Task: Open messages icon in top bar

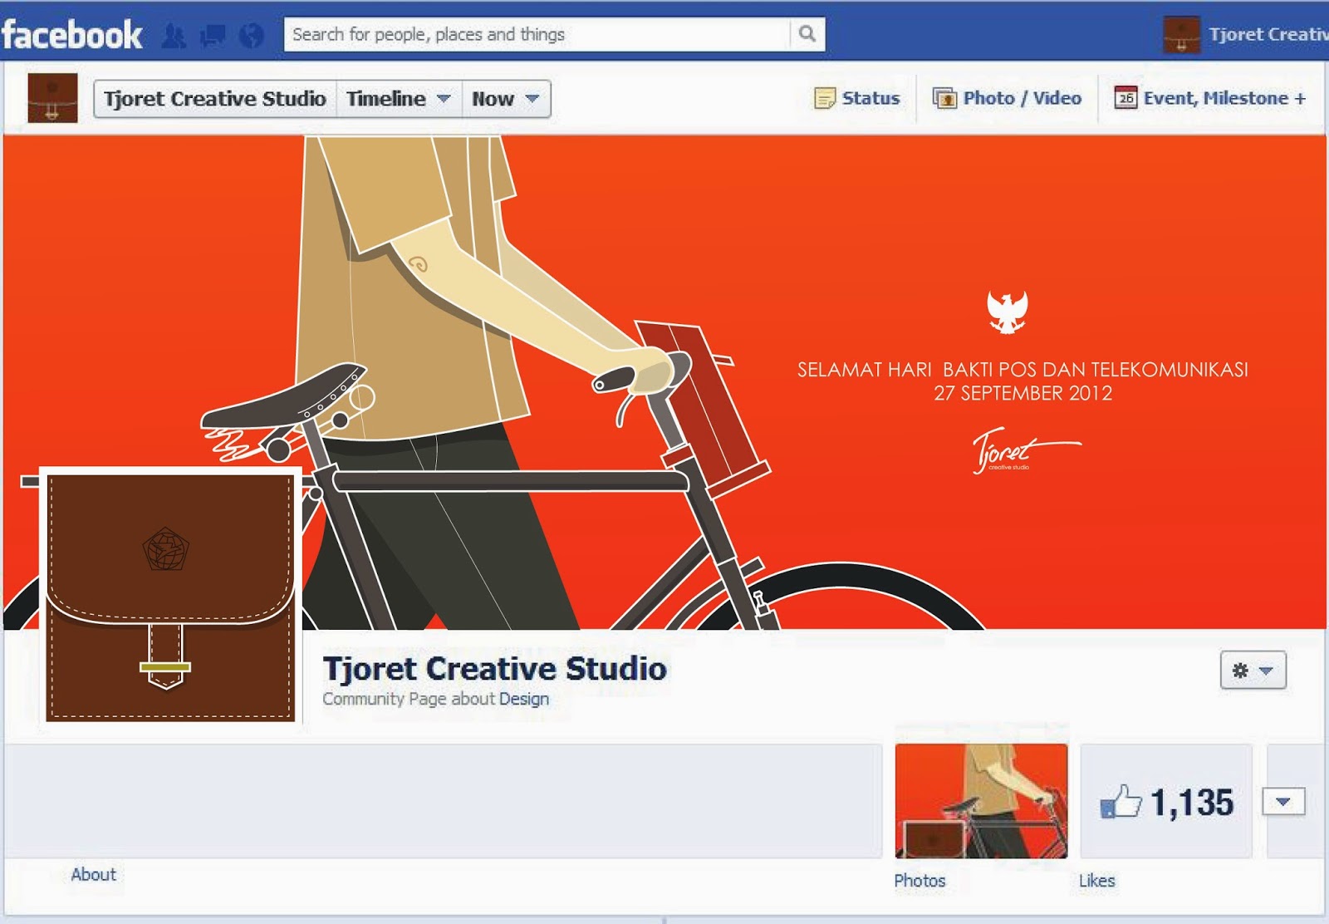Action: [x=213, y=36]
